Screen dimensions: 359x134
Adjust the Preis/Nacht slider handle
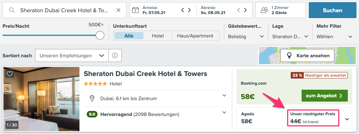100,35
